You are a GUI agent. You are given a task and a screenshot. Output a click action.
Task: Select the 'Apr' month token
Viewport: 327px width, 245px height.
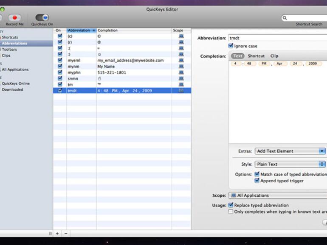coord(279,64)
